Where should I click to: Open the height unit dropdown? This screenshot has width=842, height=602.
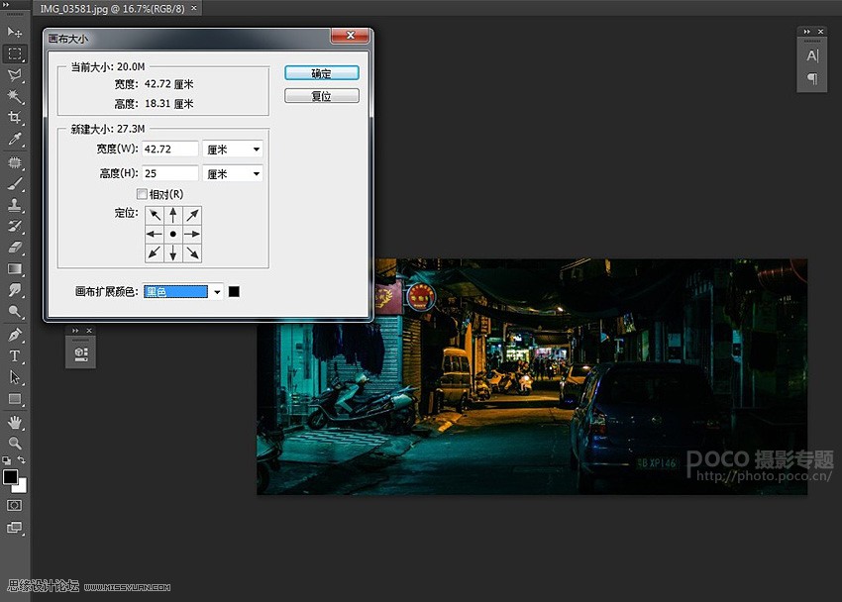[233, 174]
